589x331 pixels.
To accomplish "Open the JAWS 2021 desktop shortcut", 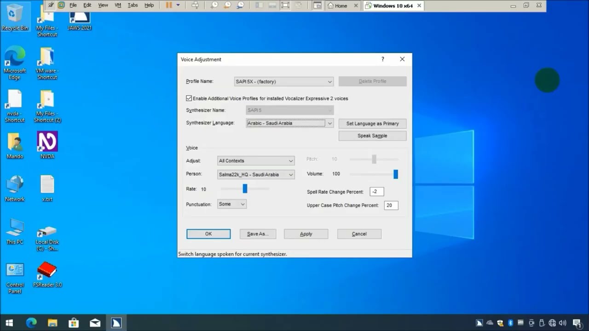I will 80,21.
